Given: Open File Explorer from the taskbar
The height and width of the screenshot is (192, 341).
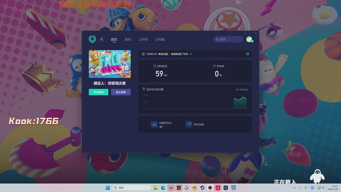Looking at the screenshot, I should (x=155, y=188).
